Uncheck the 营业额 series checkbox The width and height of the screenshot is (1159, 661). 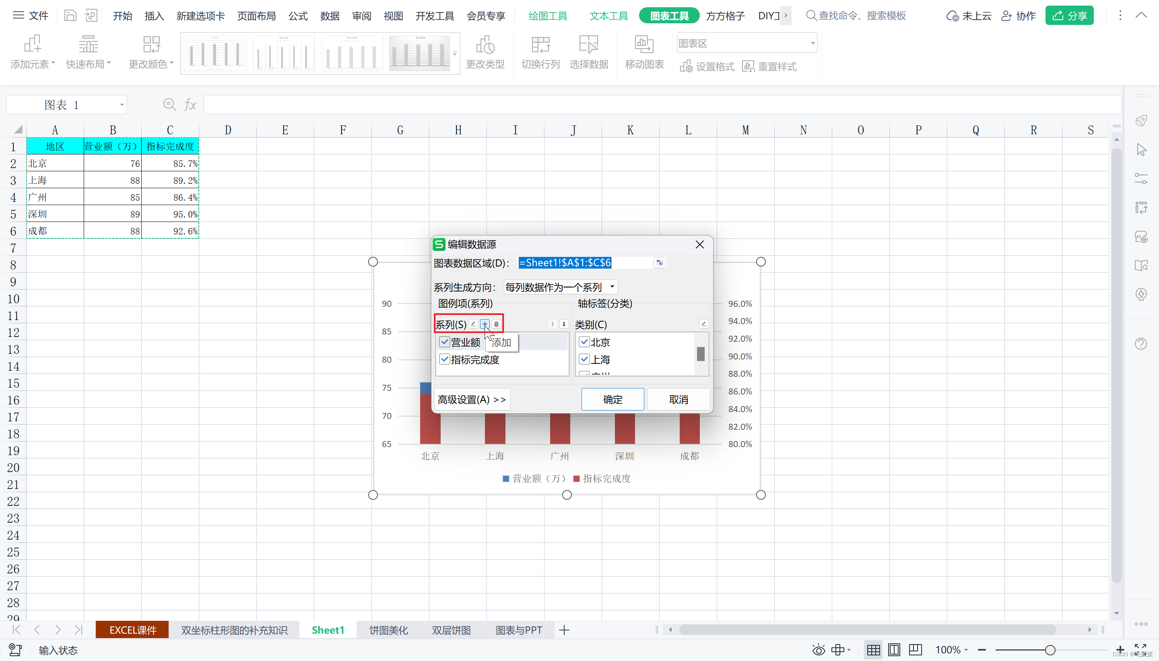pyautogui.click(x=445, y=342)
